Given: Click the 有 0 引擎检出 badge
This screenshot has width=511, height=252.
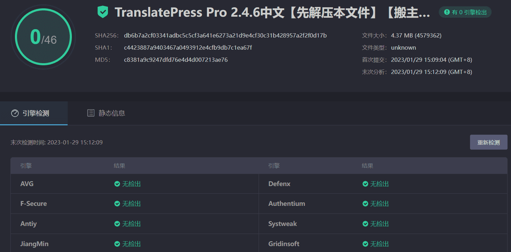Looking at the screenshot, I should click(x=465, y=12).
